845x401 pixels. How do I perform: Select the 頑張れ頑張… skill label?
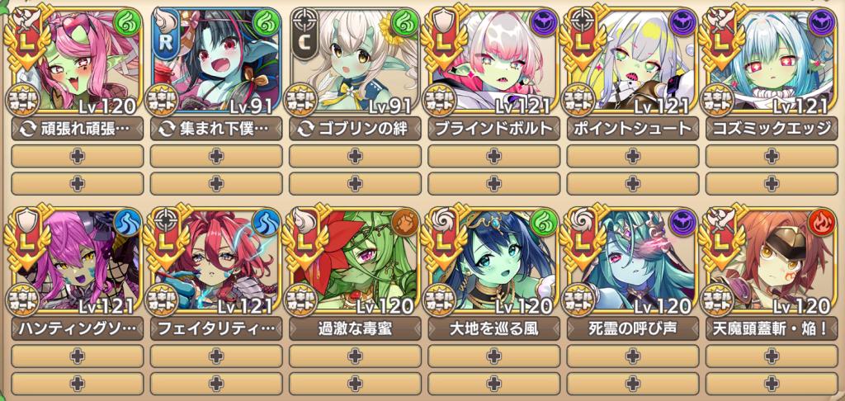pos(77,129)
